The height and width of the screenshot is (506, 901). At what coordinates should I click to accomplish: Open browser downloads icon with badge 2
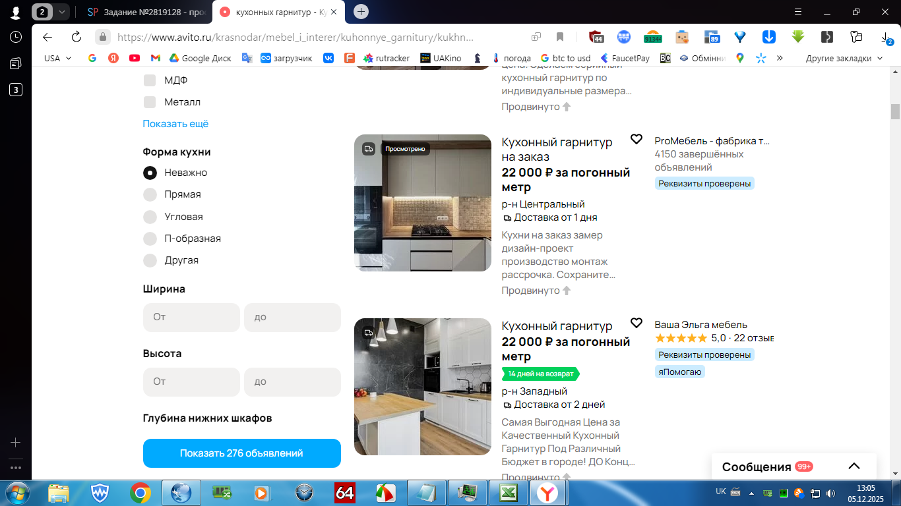click(x=886, y=37)
